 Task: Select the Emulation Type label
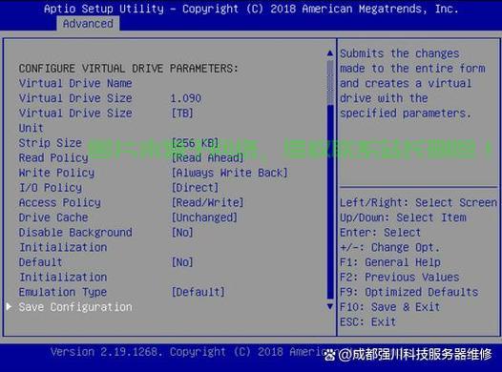[63, 292]
